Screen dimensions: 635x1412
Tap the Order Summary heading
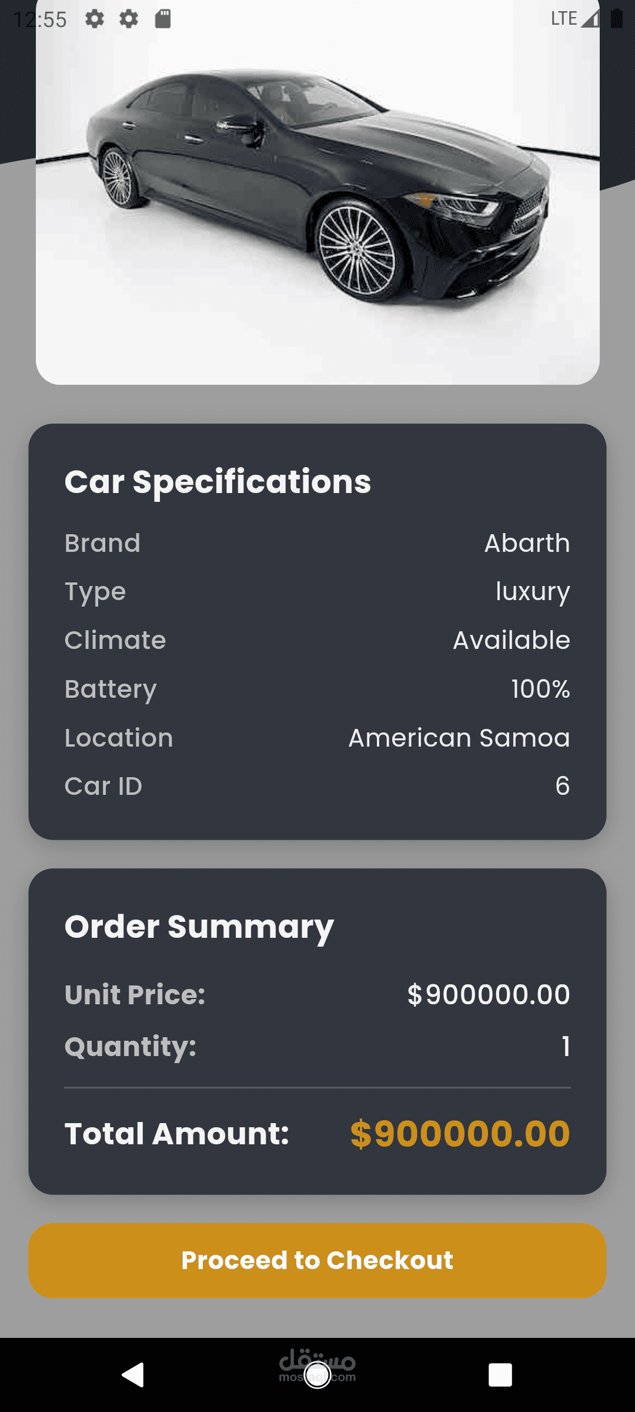(199, 927)
